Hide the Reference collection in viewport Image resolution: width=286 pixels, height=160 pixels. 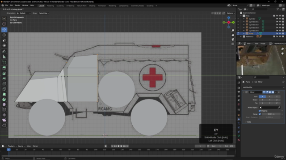tap(280, 36)
